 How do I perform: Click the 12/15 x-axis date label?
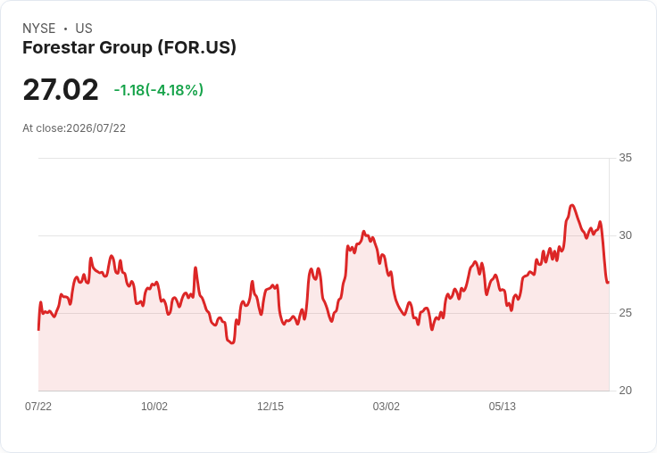point(270,406)
